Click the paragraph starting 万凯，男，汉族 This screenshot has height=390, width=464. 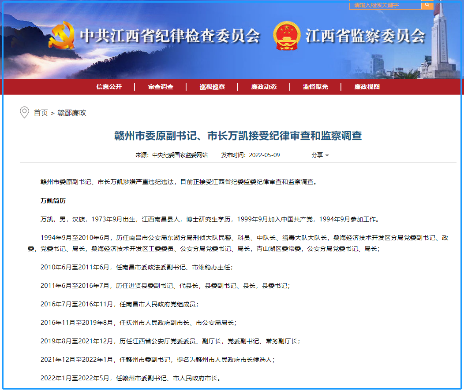[x=210, y=219]
